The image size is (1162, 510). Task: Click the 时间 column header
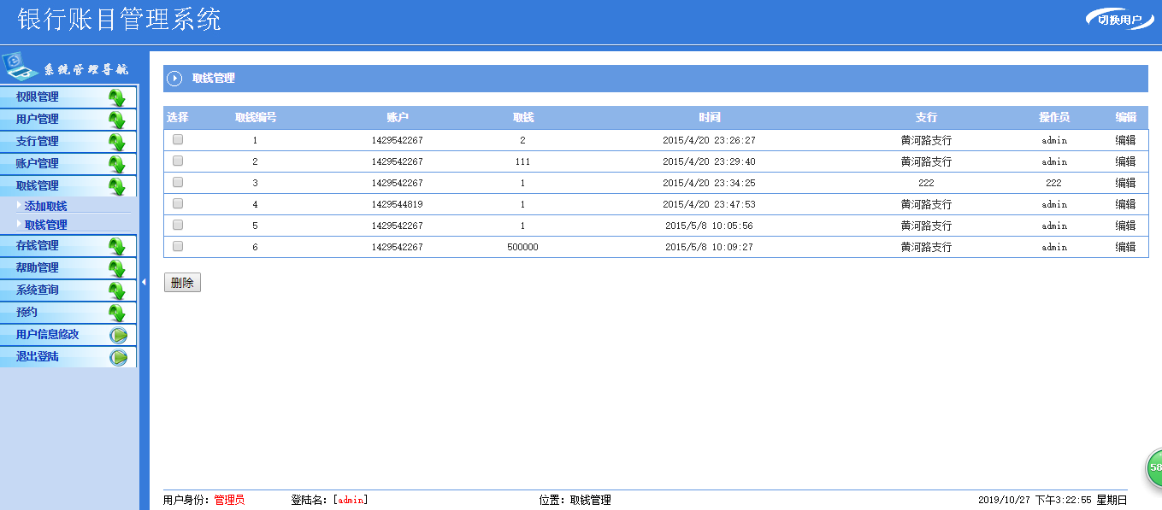(709, 117)
